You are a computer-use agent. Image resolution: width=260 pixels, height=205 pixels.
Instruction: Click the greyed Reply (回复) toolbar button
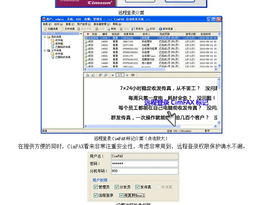tap(100, 29)
